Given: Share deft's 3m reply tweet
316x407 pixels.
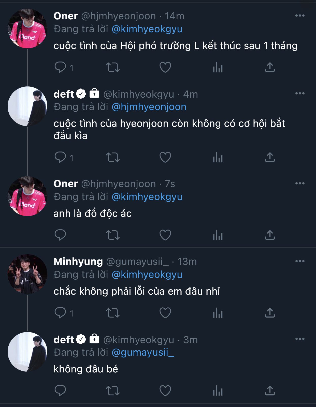Looking at the screenshot, I should (x=270, y=391).
